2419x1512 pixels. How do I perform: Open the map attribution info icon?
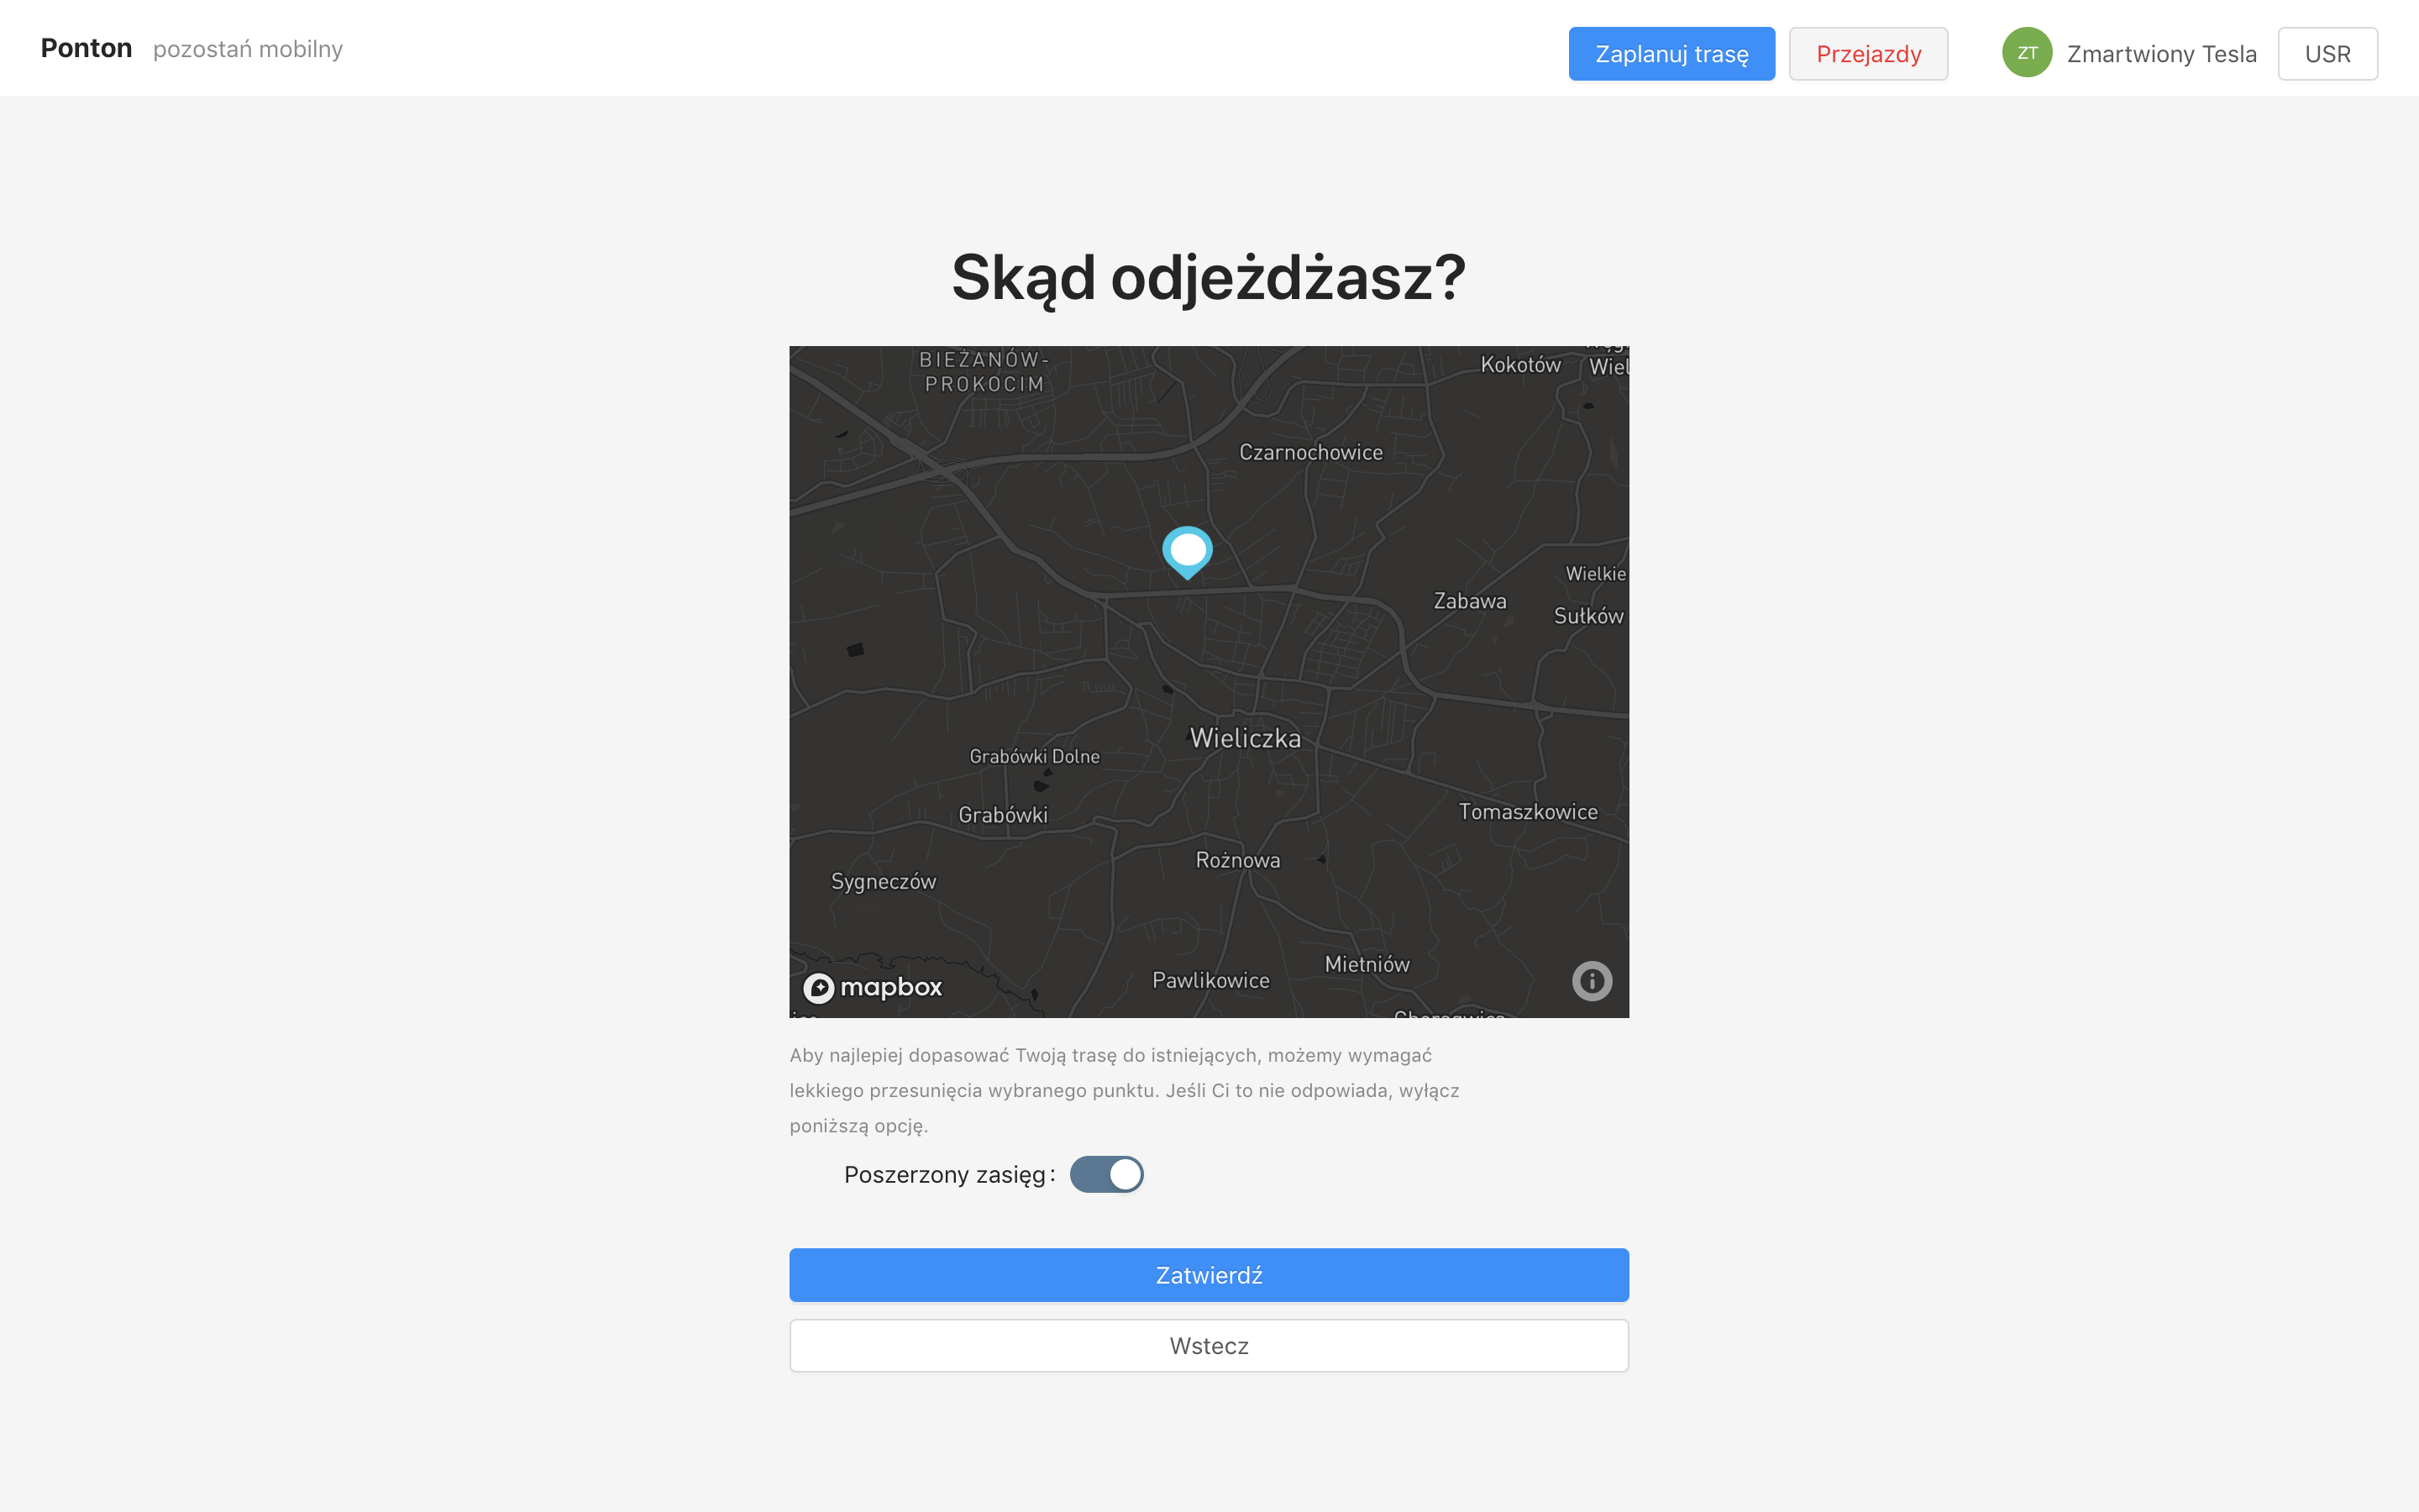pyautogui.click(x=1592, y=981)
